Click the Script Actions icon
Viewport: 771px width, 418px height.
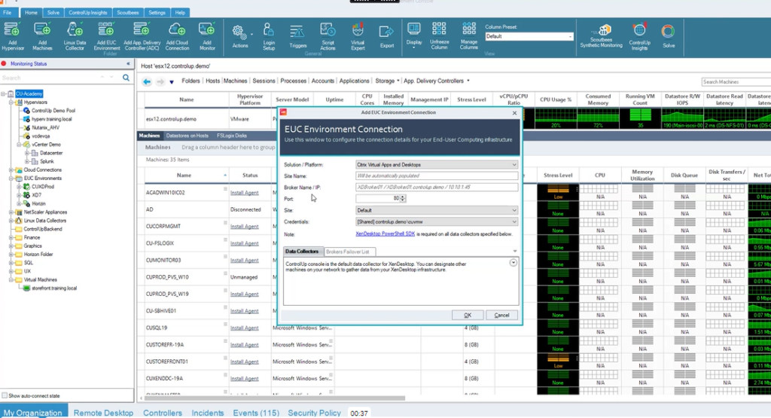point(328,36)
